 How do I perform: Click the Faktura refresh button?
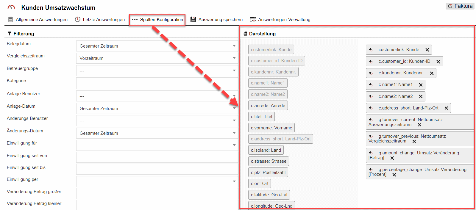[460, 6]
